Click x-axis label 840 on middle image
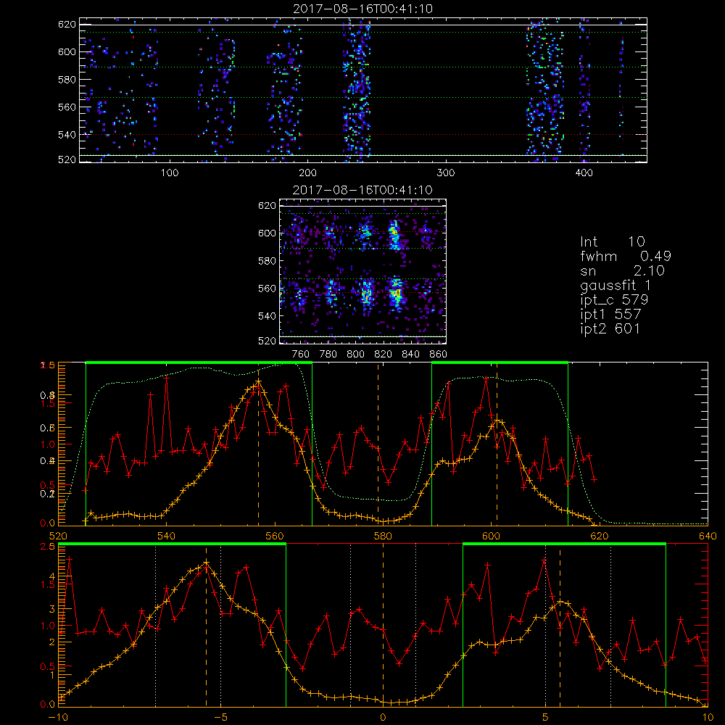The height and width of the screenshot is (725, 725). [410, 355]
